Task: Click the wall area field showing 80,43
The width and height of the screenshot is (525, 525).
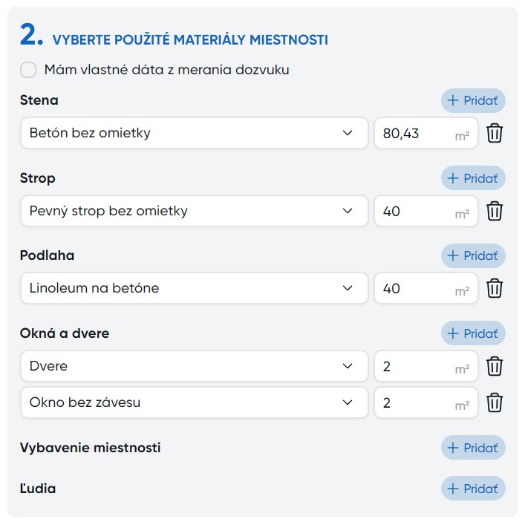Action: (416, 134)
